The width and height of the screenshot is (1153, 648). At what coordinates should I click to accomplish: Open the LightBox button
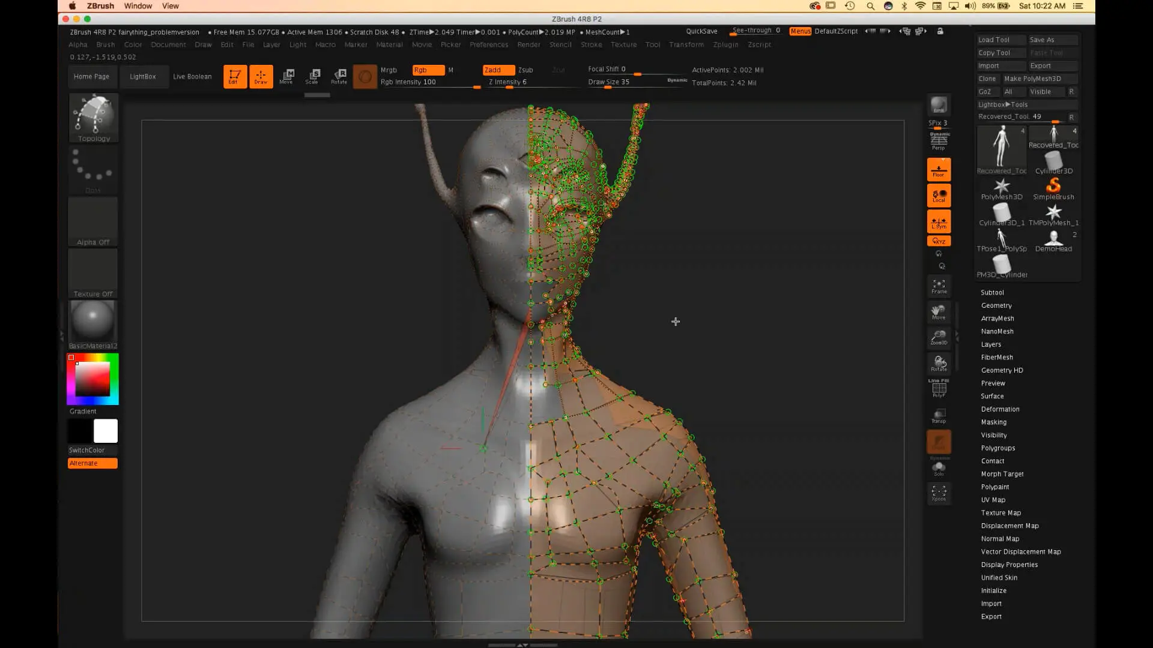(x=142, y=77)
